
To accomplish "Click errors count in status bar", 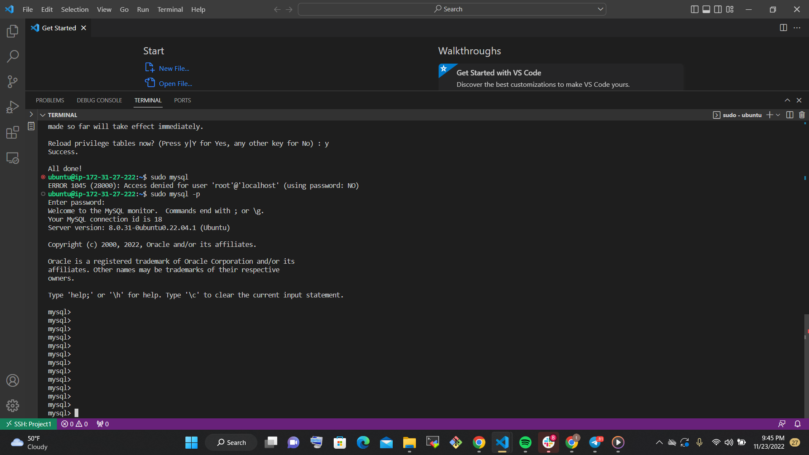I will [x=67, y=424].
